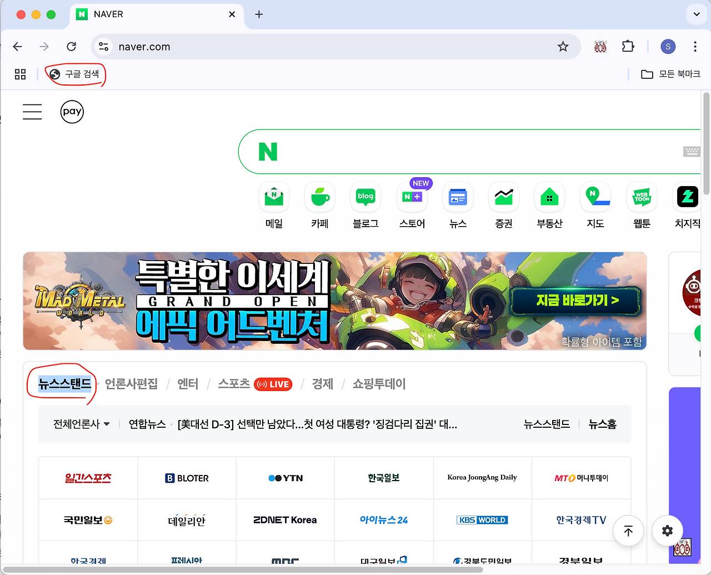Click the vertical page scrollbar

706,144
